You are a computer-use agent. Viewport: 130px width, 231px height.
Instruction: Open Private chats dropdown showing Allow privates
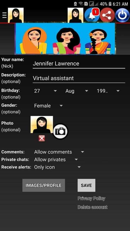tap(56, 160)
